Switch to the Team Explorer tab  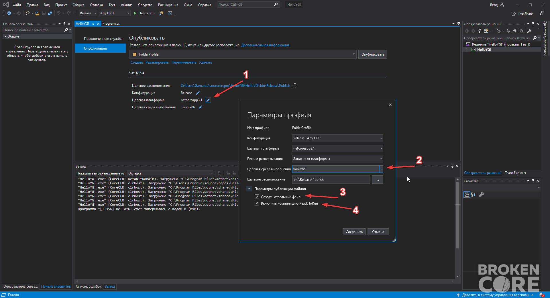[x=515, y=173]
